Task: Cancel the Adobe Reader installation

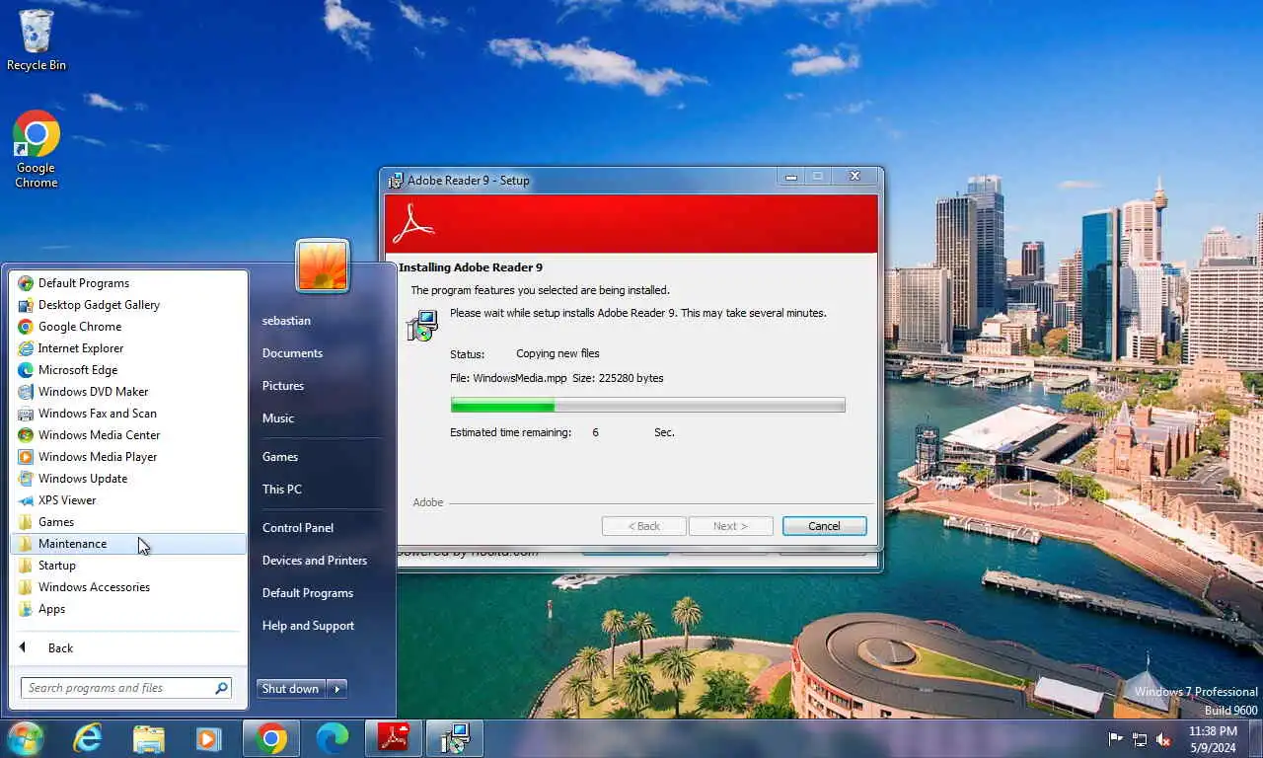Action: click(824, 526)
